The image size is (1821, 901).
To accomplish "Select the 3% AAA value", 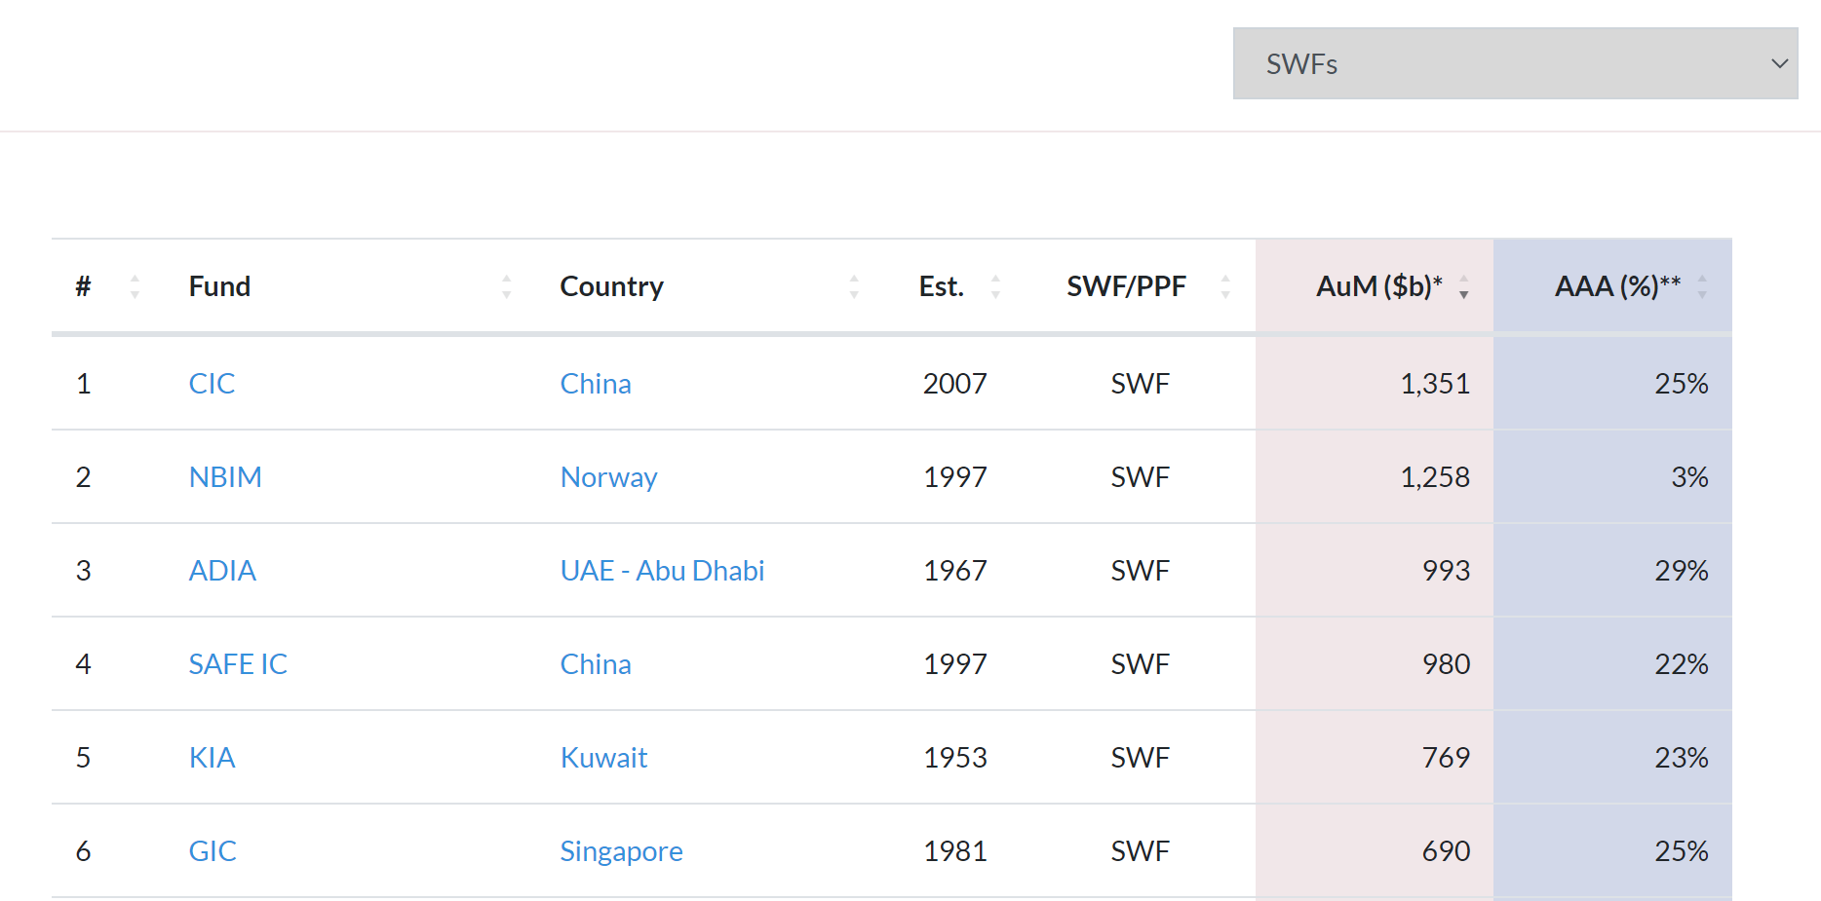I will [1689, 476].
